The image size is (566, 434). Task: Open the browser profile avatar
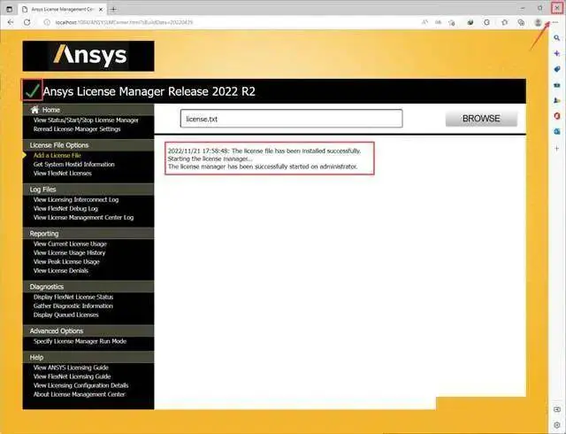tap(538, 22)
